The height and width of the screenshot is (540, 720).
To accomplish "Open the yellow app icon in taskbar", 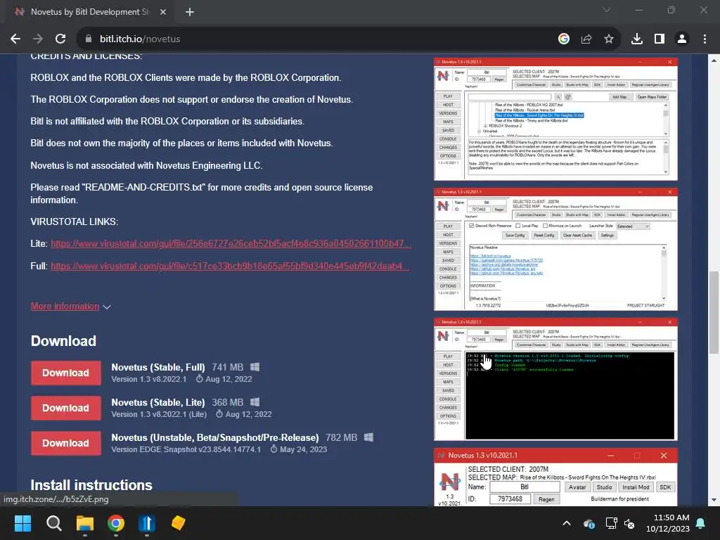I will (x=178, y=523).
